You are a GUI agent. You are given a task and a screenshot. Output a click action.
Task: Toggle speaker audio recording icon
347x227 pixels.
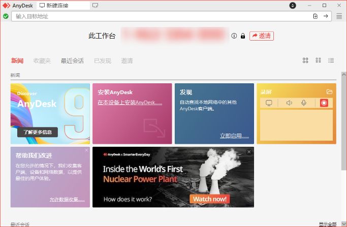coord(289,103)
